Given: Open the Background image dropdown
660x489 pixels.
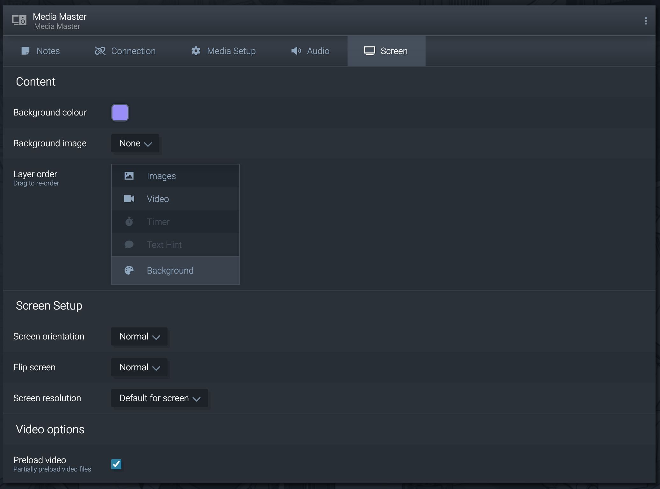Looking at the screenshot, I should click(135, 143).
